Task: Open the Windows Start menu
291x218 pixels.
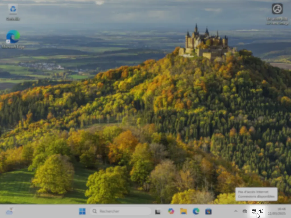Action: pyautogui.click(x=82, y=211)
